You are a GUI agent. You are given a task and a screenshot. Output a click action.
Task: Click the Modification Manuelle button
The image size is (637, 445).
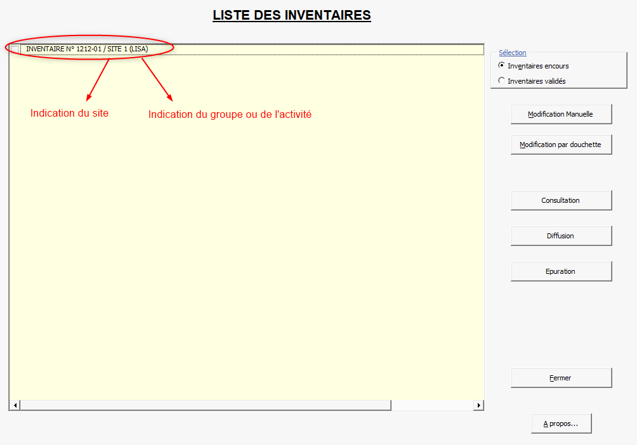click(561, 114)
